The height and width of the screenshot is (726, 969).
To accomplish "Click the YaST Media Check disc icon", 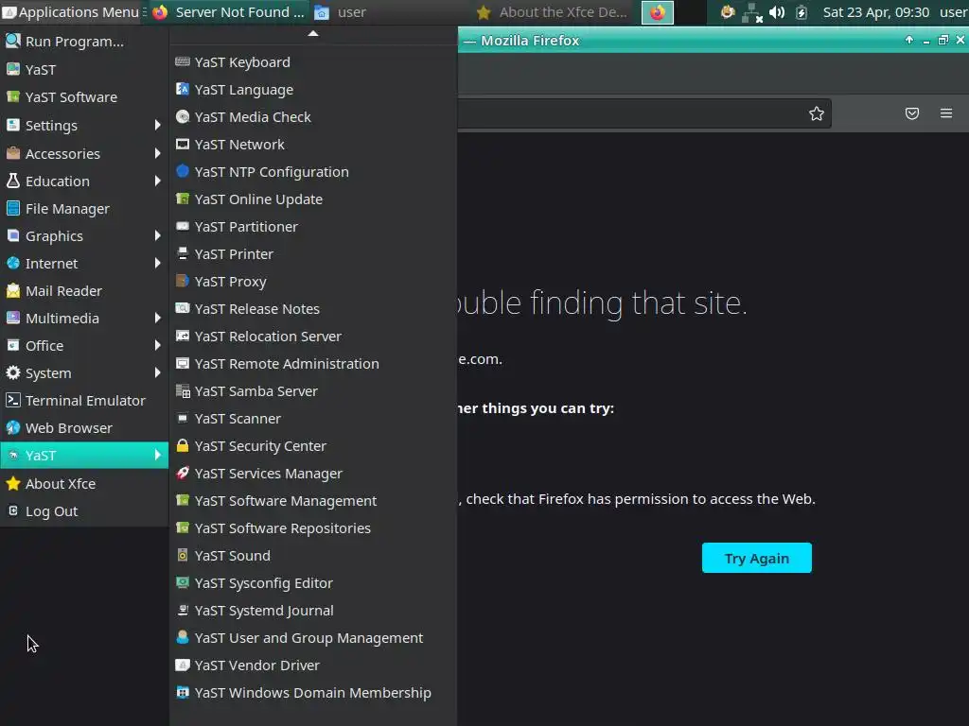I will pos(183,116).
